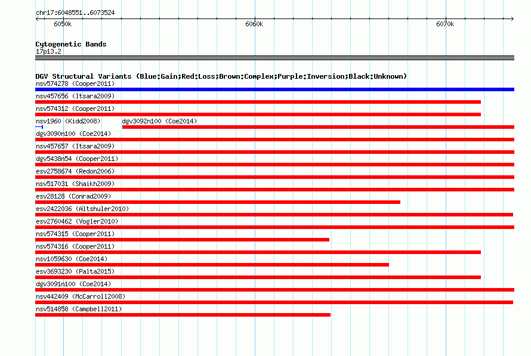
Task: Click the gray 17p13.2 cytogenetic band bar
Action: click(274, 58)
